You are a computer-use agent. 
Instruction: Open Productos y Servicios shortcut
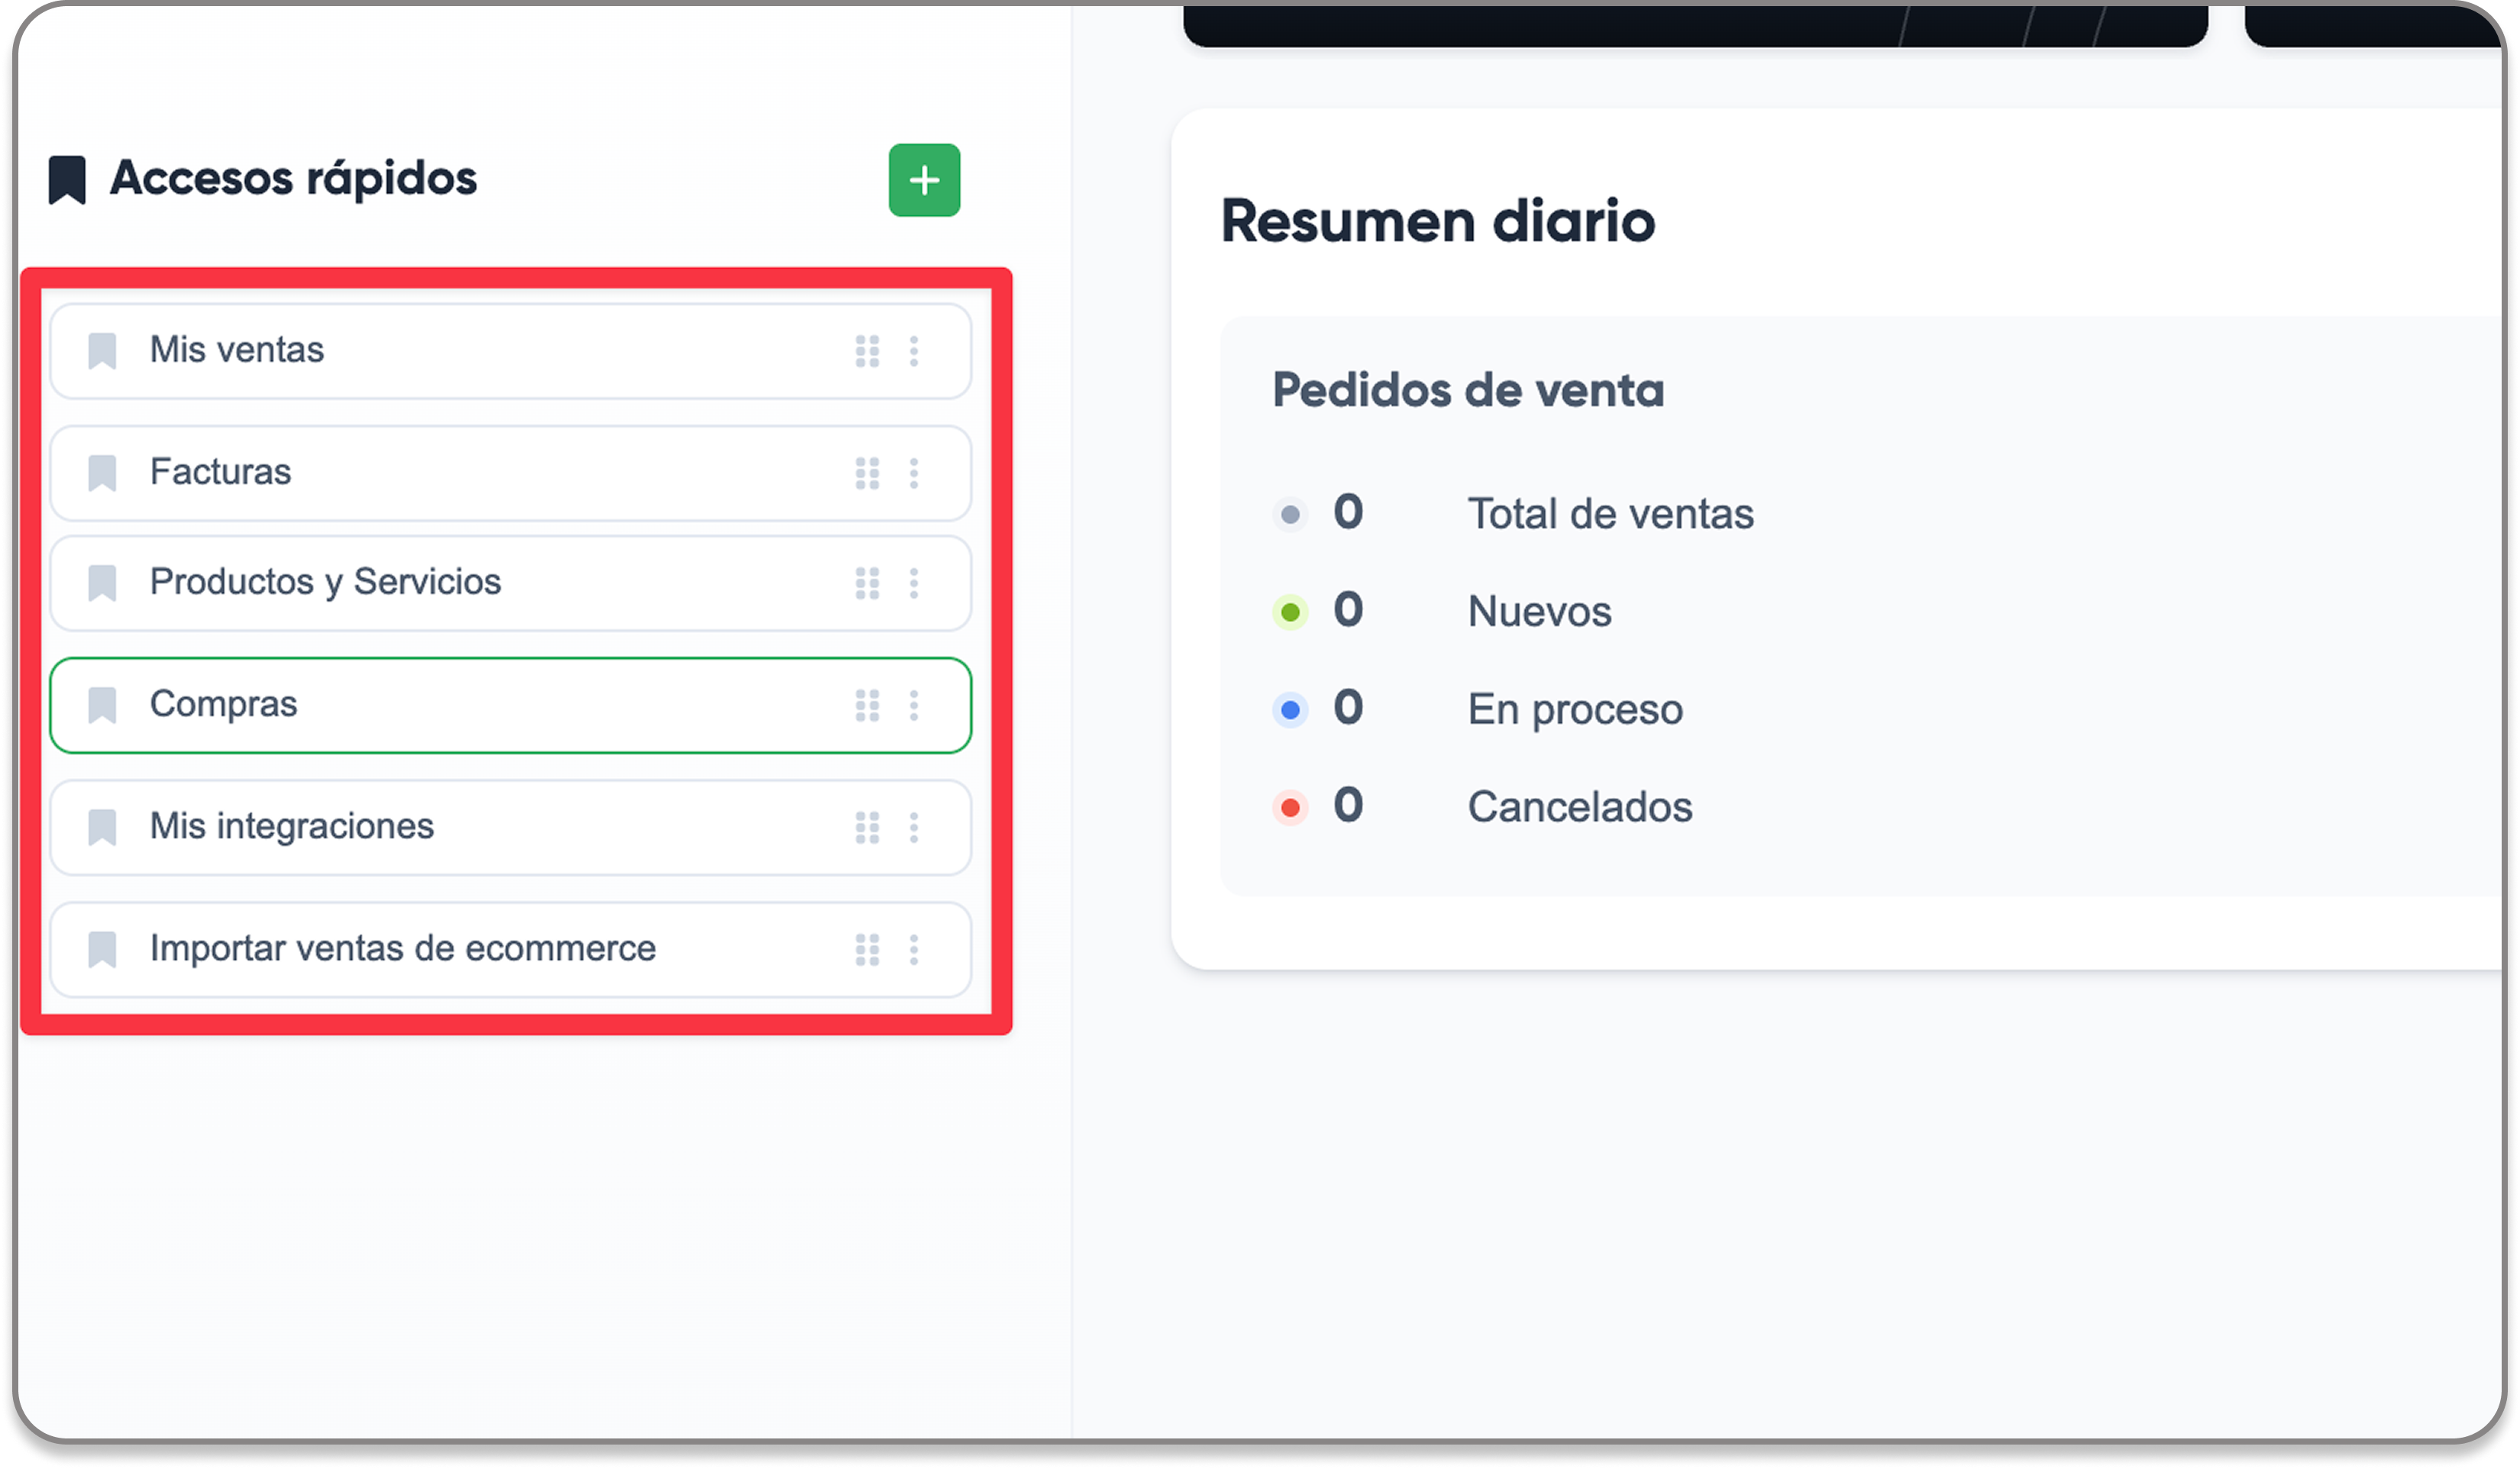[x=510, y=583]
